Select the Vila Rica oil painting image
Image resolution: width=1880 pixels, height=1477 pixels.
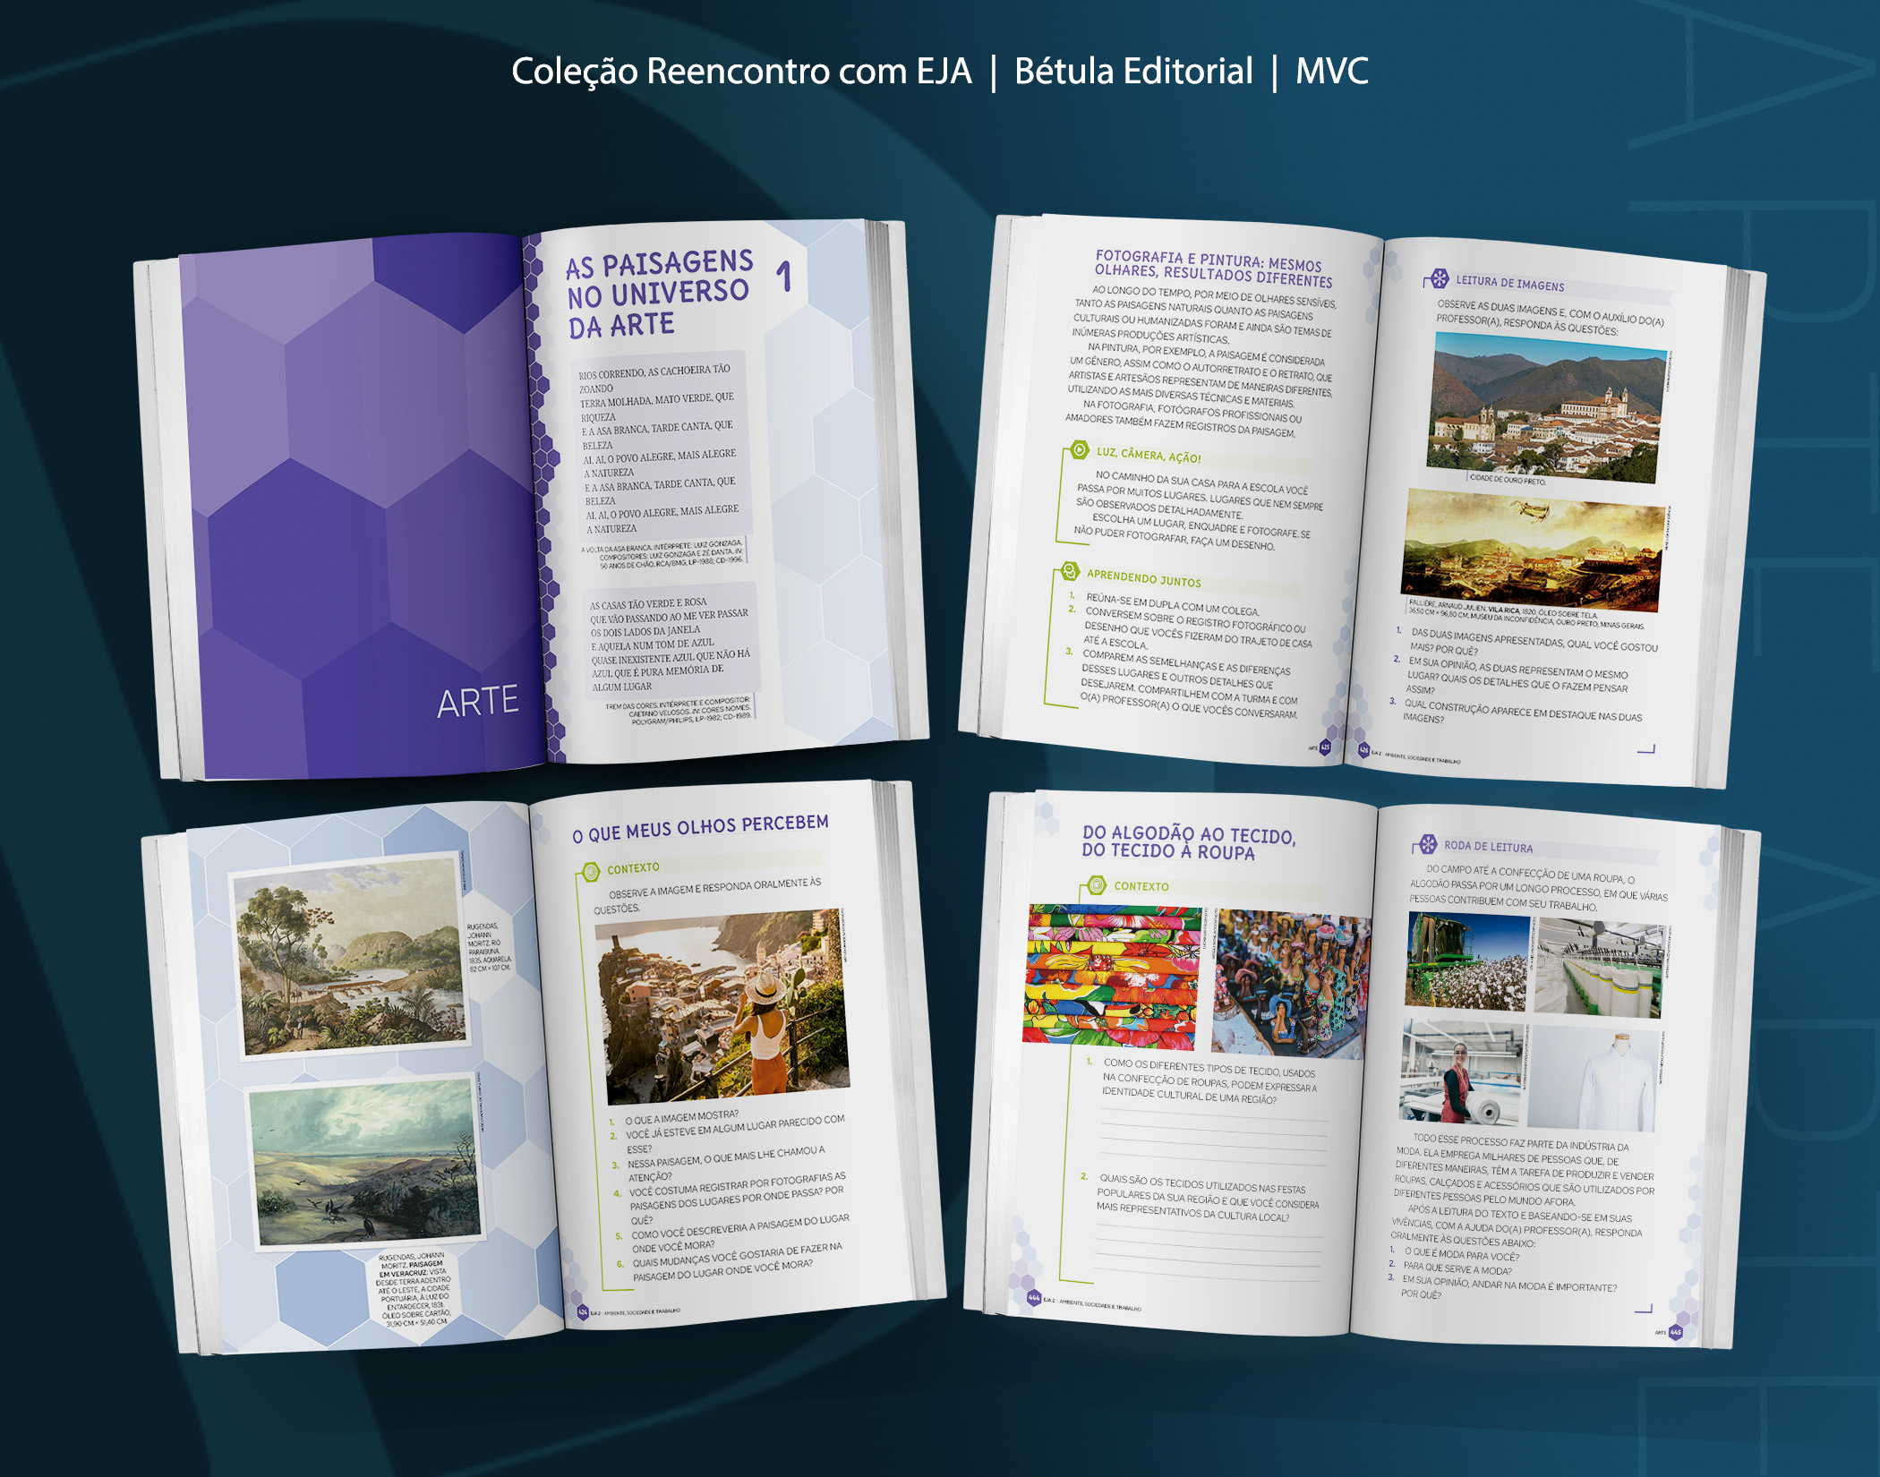click(x=1533, y=550)
